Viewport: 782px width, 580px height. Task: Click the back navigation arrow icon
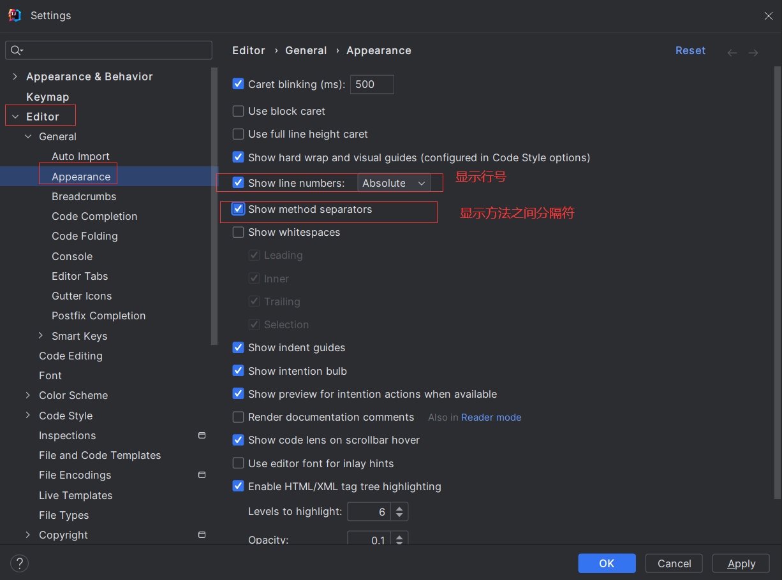pos(732,53)
